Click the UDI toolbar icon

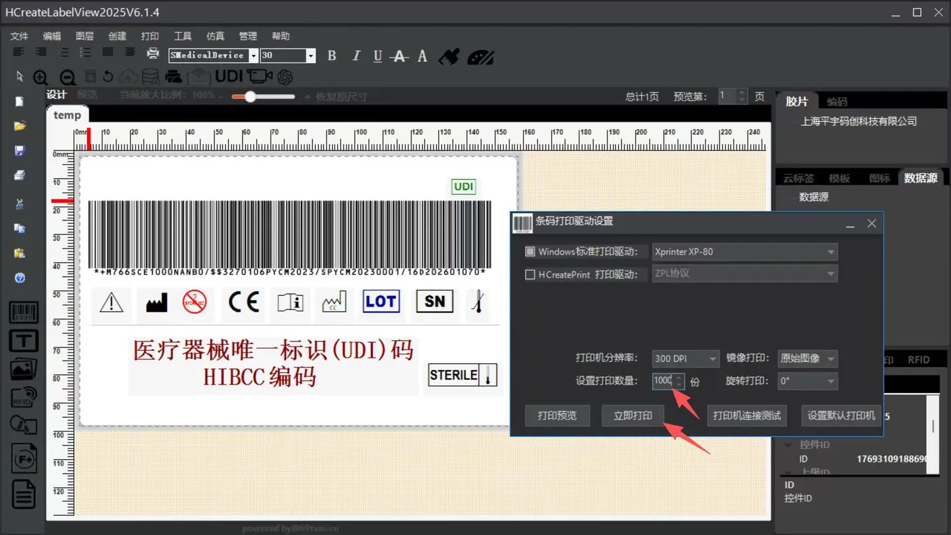[229, 76]
